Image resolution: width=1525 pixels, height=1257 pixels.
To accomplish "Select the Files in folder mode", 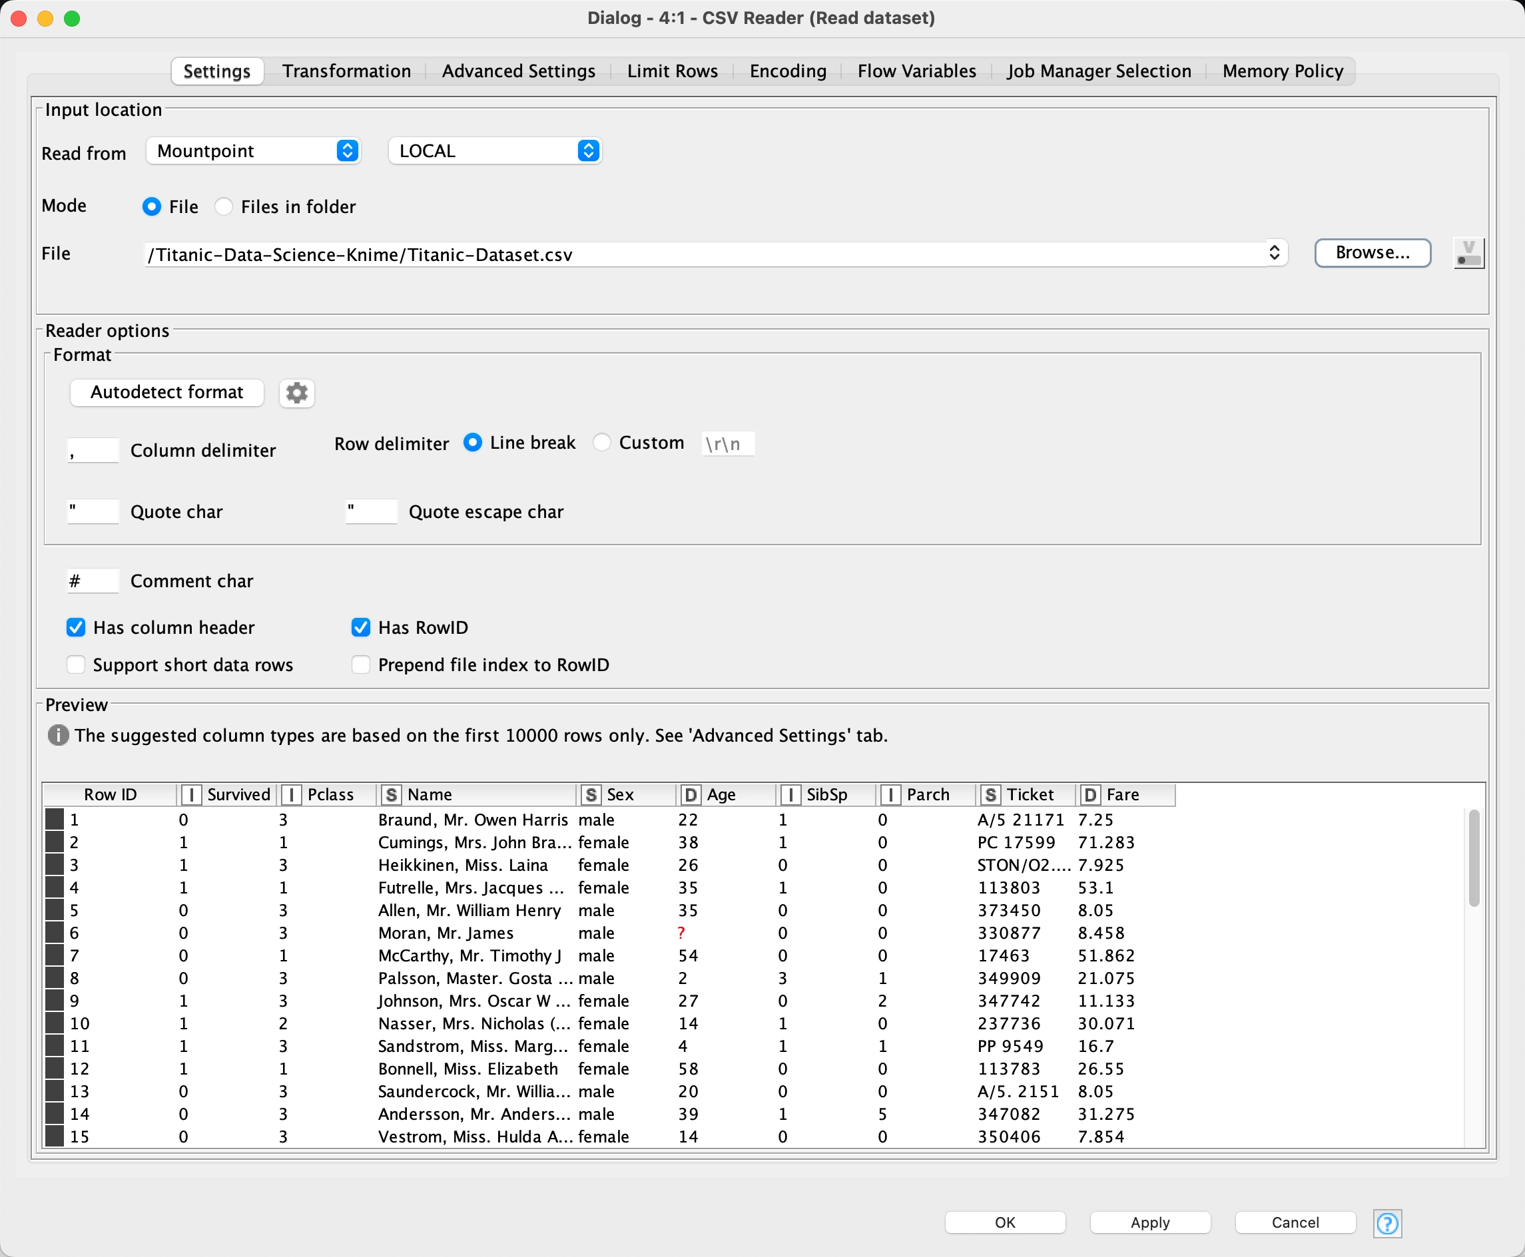I will pyautogui.click(x=224, y=207).
